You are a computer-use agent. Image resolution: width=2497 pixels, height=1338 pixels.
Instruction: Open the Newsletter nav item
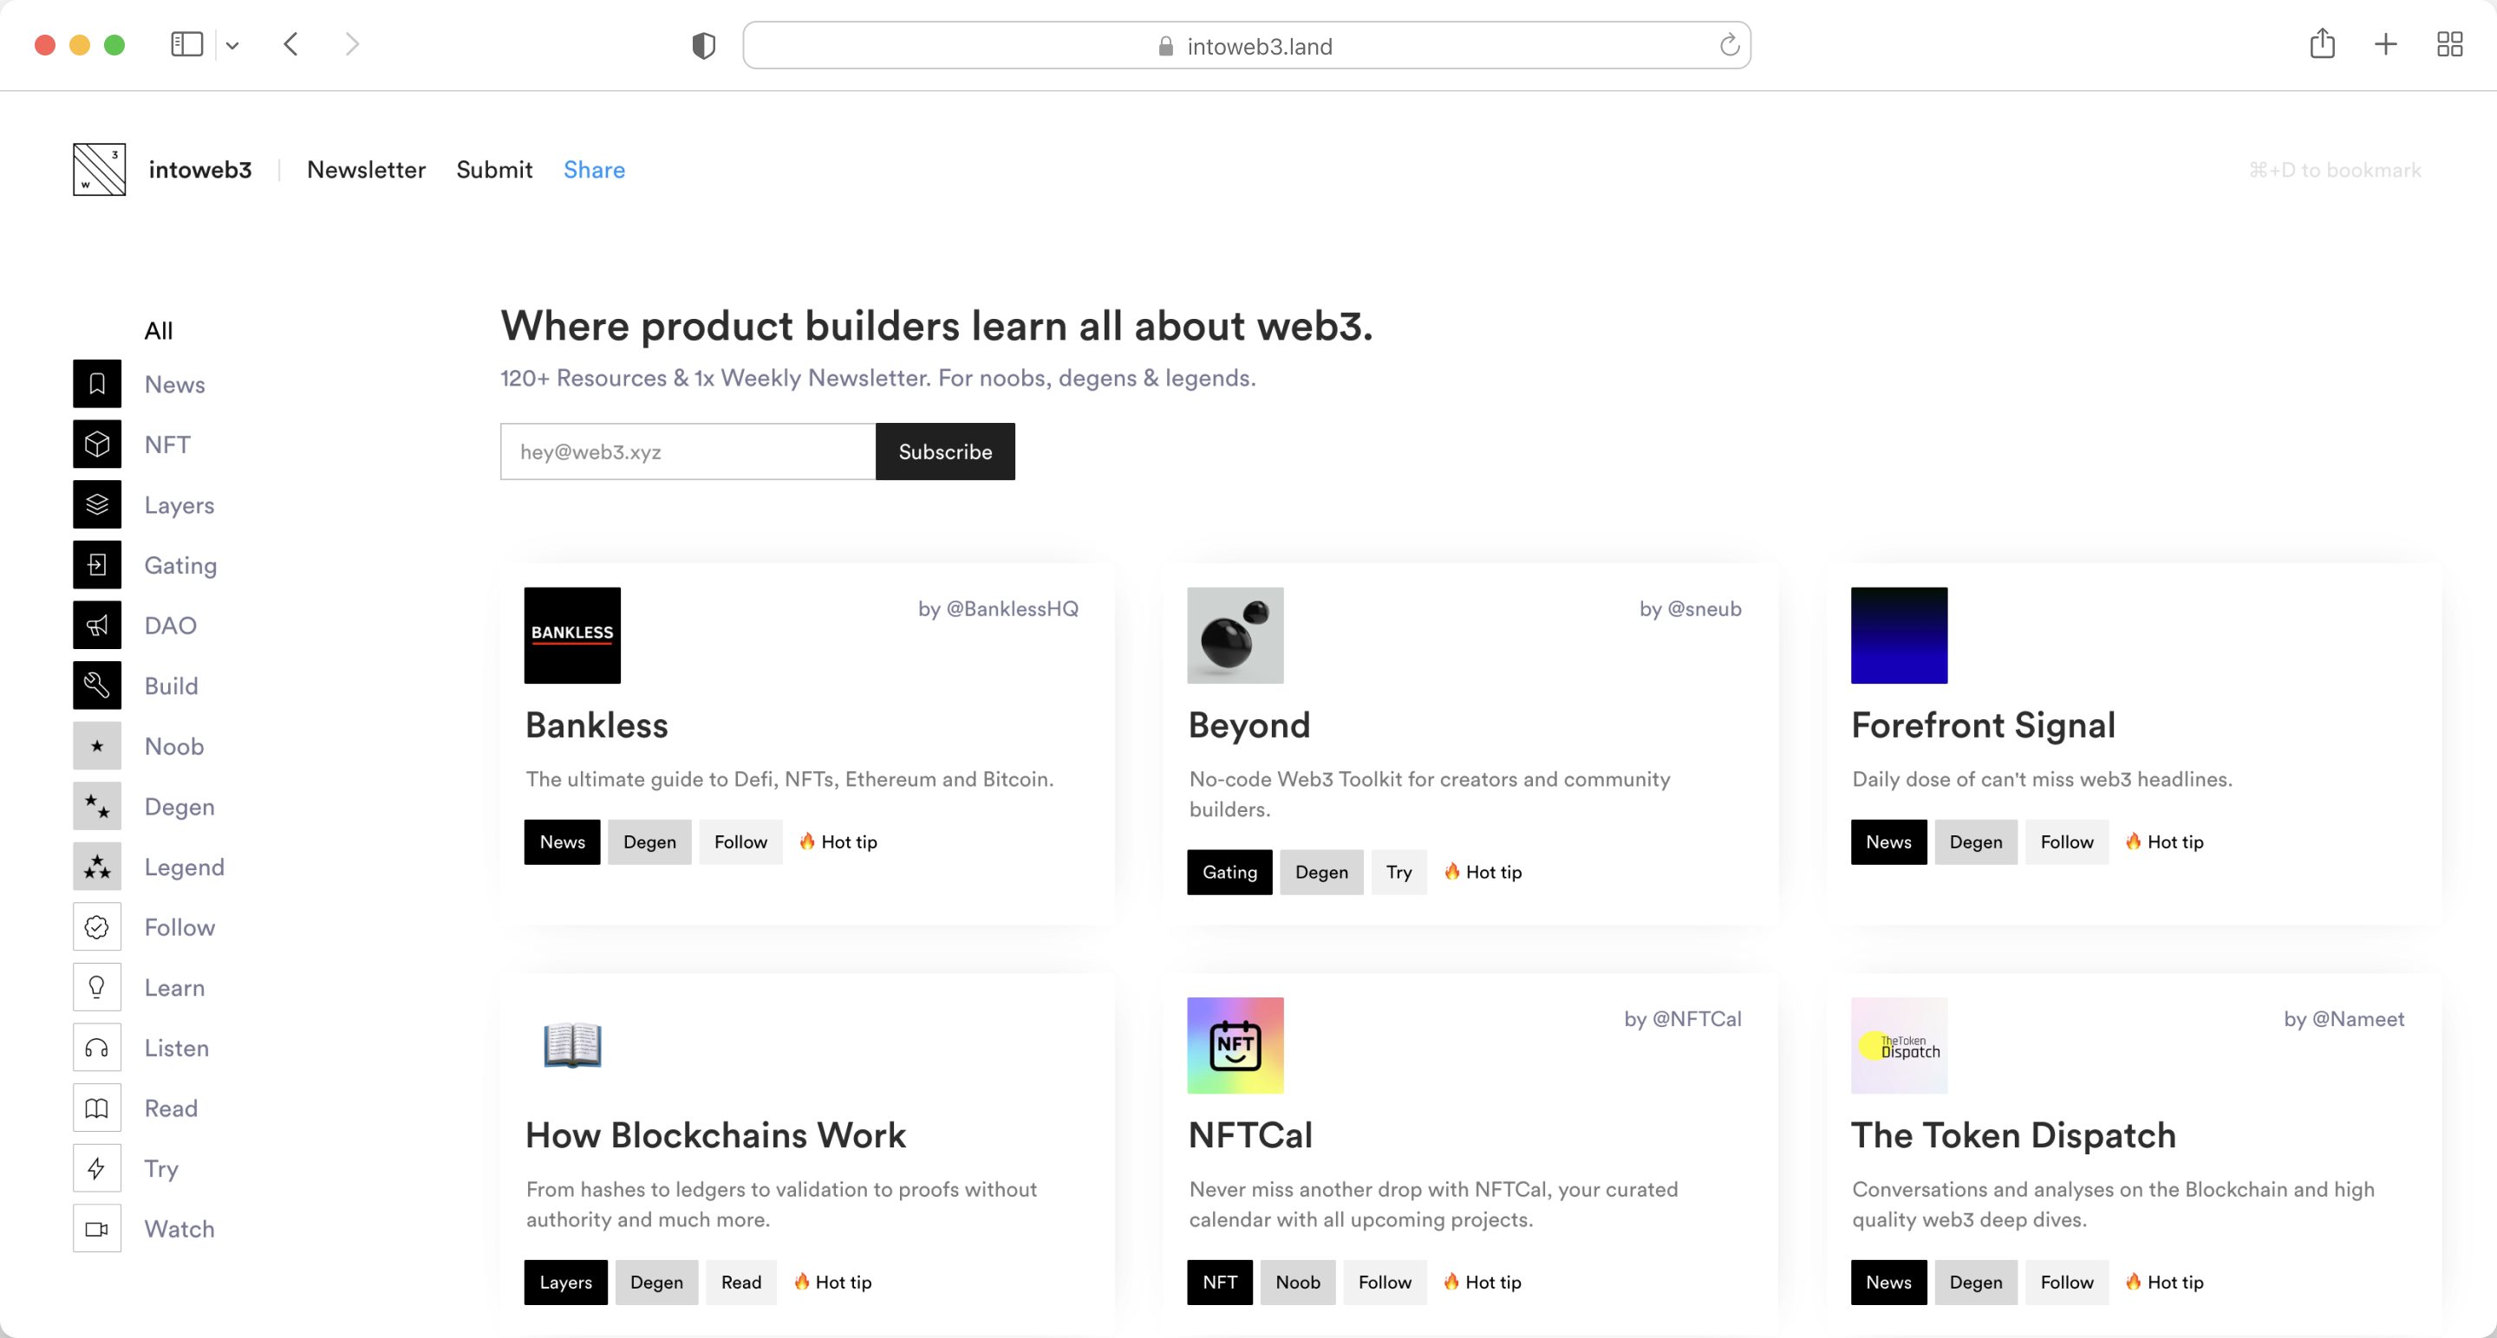point(367,170)
